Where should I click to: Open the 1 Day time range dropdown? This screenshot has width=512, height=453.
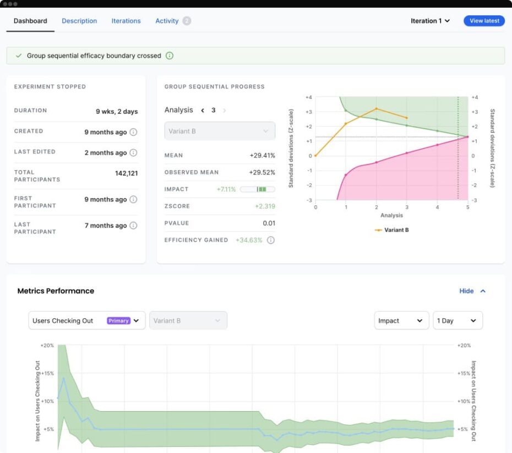(x=457, y=320)
